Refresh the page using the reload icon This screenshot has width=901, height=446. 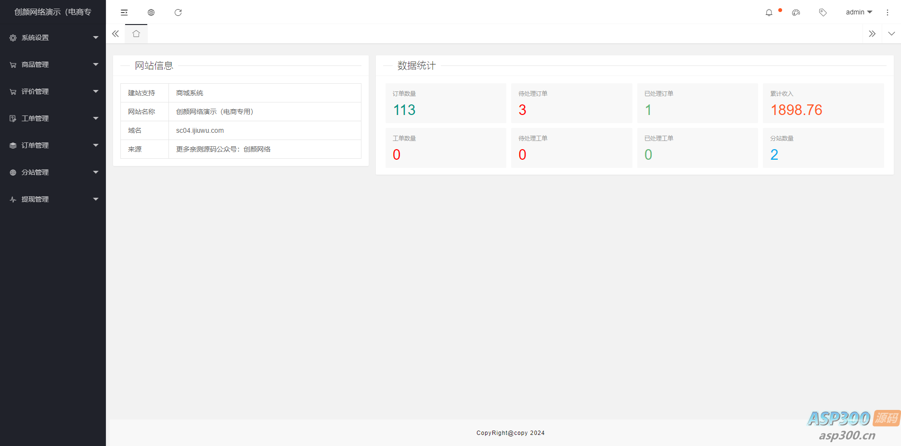coord(178,13)
